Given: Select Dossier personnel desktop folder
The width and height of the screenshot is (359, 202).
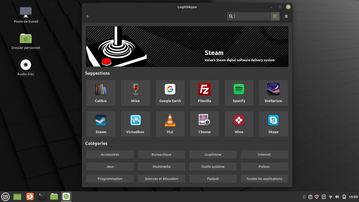Looking at the screenshot, I should point(26,41).
